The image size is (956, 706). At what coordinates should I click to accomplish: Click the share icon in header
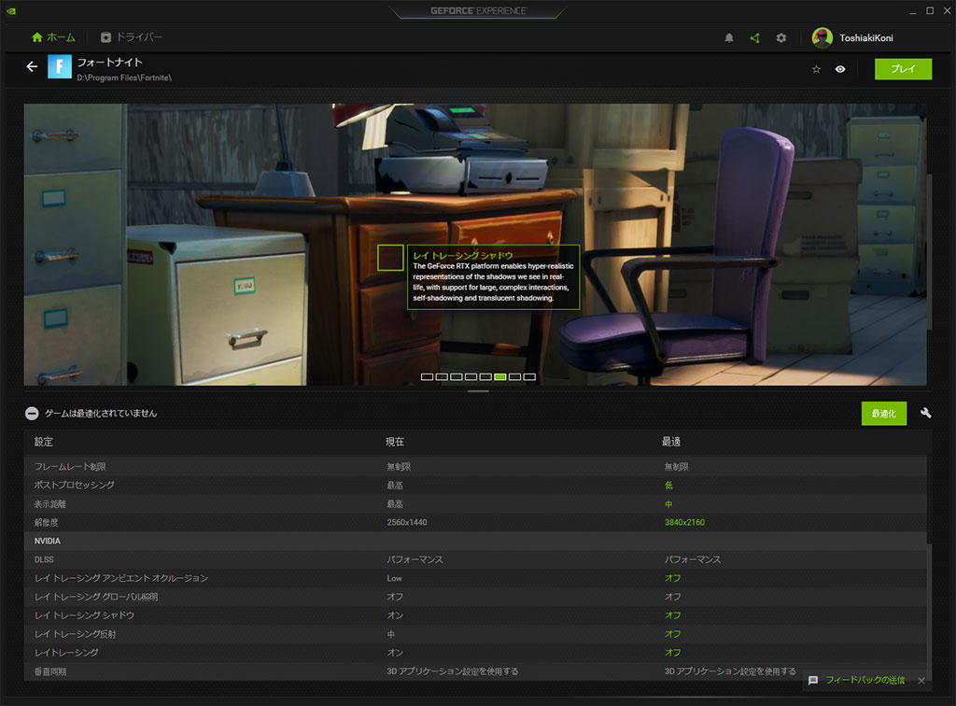(754, 37)
